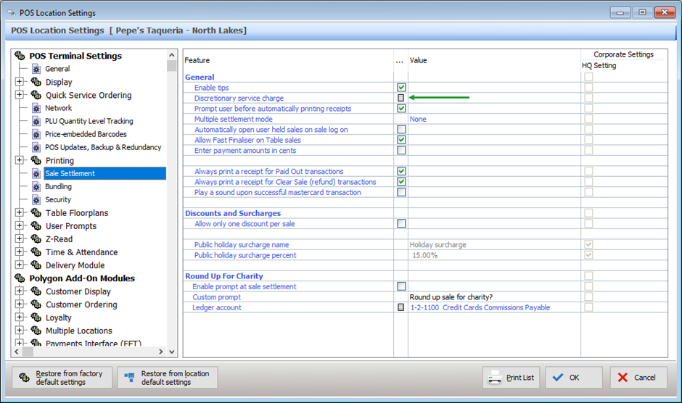Image resolution: width=682 pixels, height=403 pixels.
Task: Expand the Table Floorplans node
Action: tap(20, 213)
